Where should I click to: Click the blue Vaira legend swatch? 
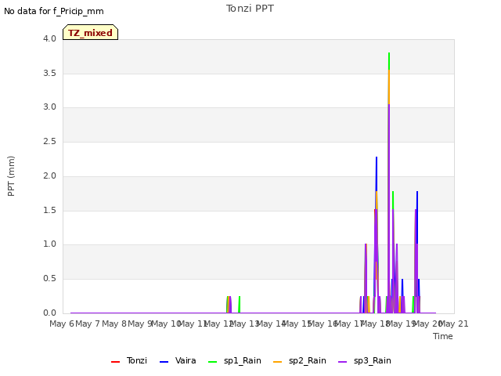point(164,362)
